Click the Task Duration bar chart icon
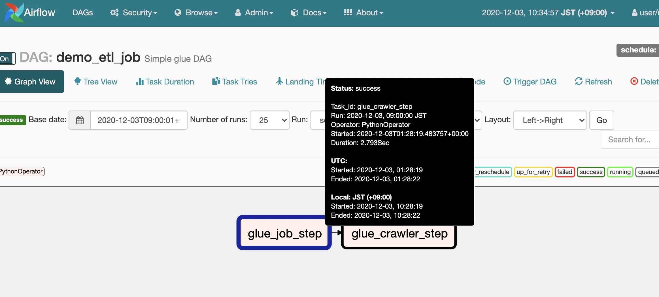Viewport: 659px width, 297px height. point(140,81)
